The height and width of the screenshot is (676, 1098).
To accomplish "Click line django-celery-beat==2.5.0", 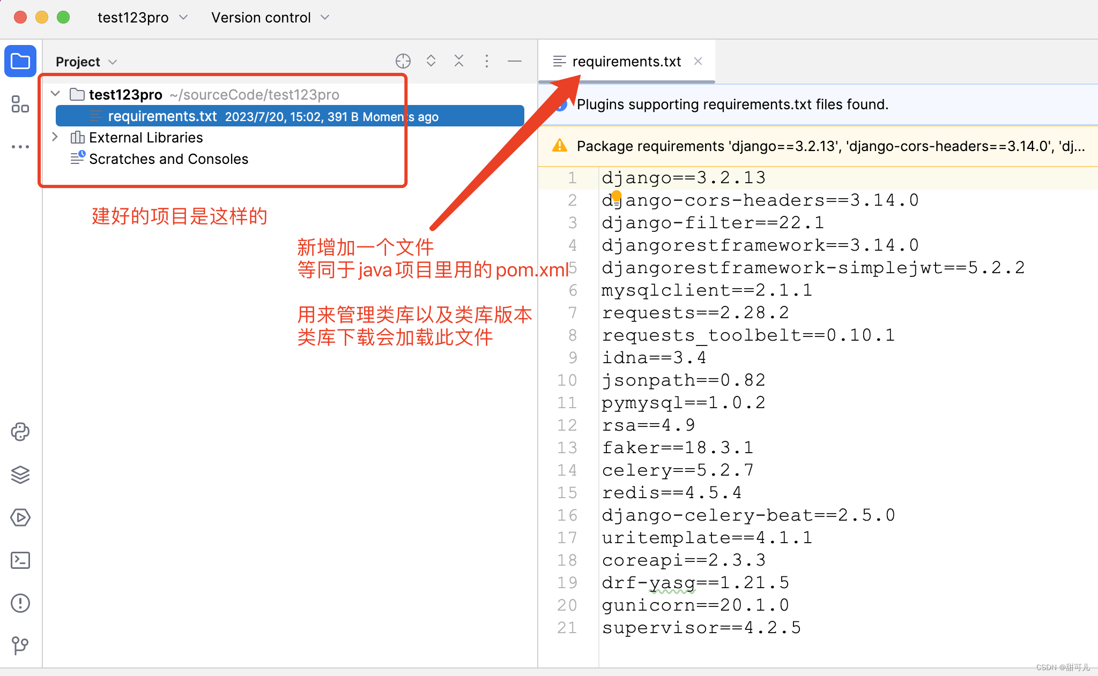I will click(x=748, y=515).
